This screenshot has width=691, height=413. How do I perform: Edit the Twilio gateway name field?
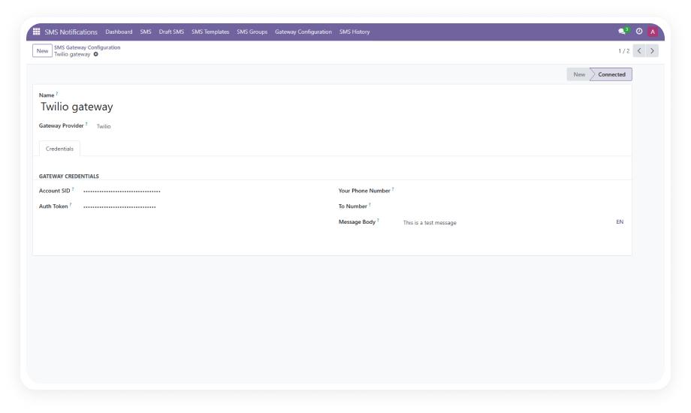(x=77, y=107)
